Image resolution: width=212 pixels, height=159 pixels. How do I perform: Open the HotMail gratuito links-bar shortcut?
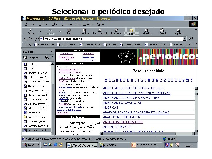click(x=67, y=44)
